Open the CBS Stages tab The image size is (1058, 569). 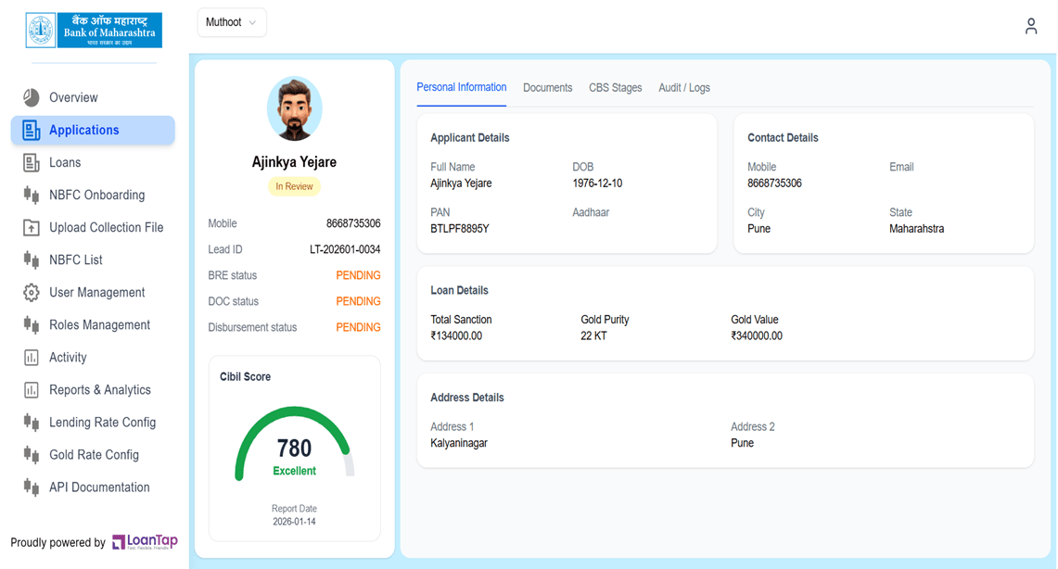(x=615, y=88)
